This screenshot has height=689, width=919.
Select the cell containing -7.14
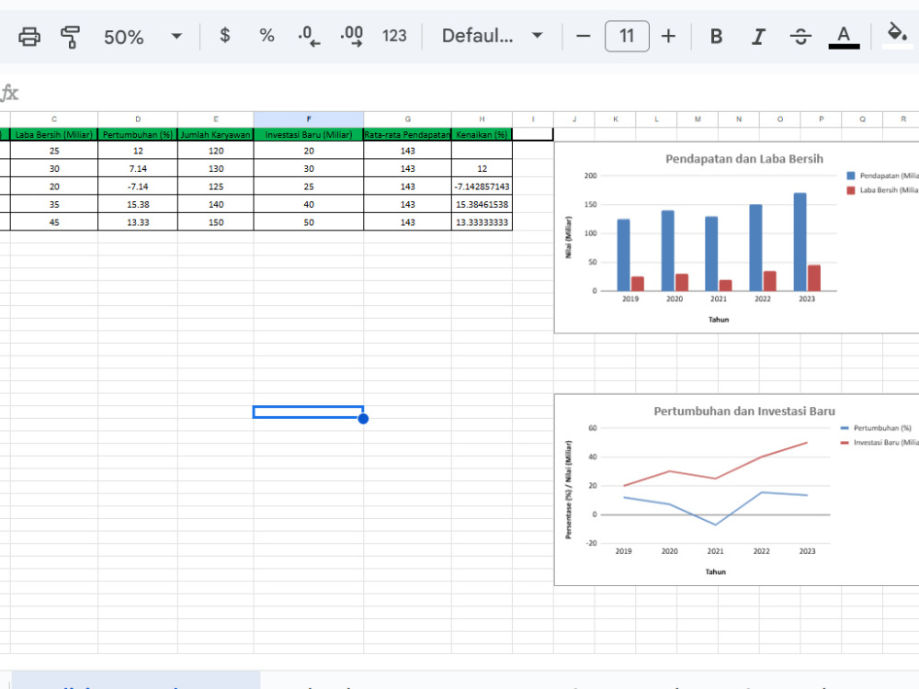click(x=138, y=186)
